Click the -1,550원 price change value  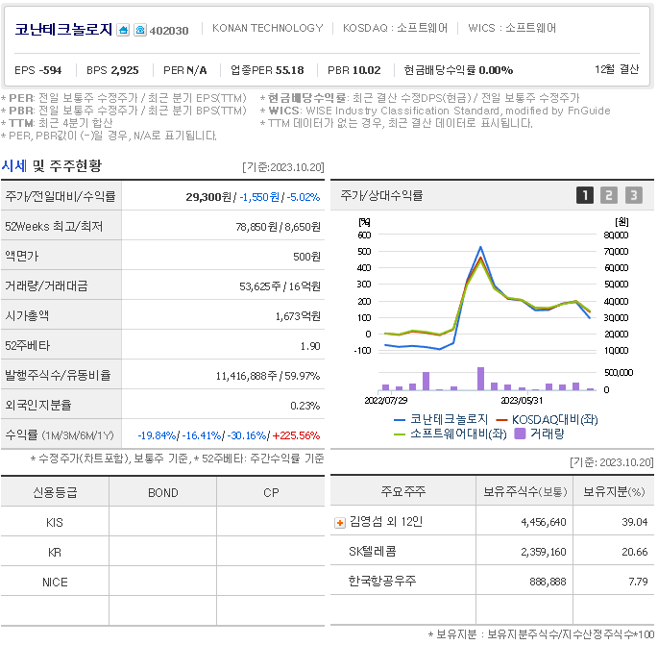click(x=259, y=197)
